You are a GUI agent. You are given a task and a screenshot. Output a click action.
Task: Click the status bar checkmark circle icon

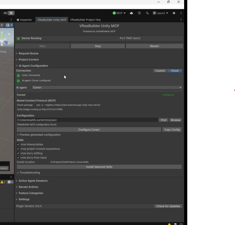point(181,224)
